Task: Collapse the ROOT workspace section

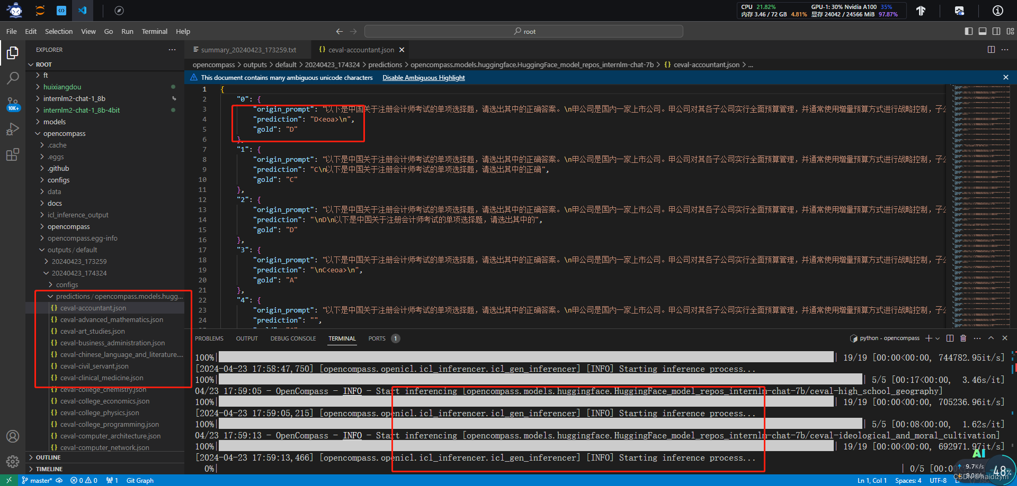Action: pos(105,65)
